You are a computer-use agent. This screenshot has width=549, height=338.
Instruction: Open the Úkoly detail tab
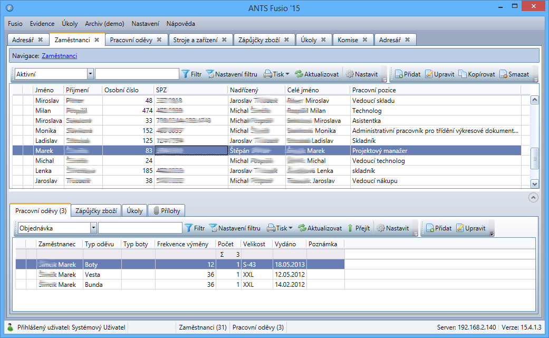pyautogui.click(x=134, y=210)
